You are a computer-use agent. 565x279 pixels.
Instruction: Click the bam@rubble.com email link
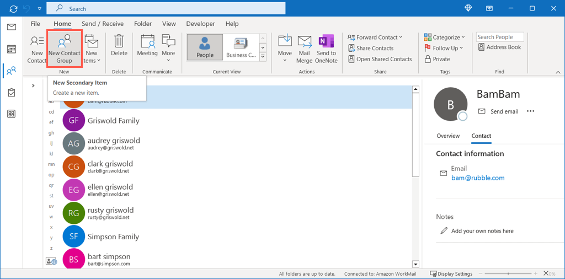(478, 178)
